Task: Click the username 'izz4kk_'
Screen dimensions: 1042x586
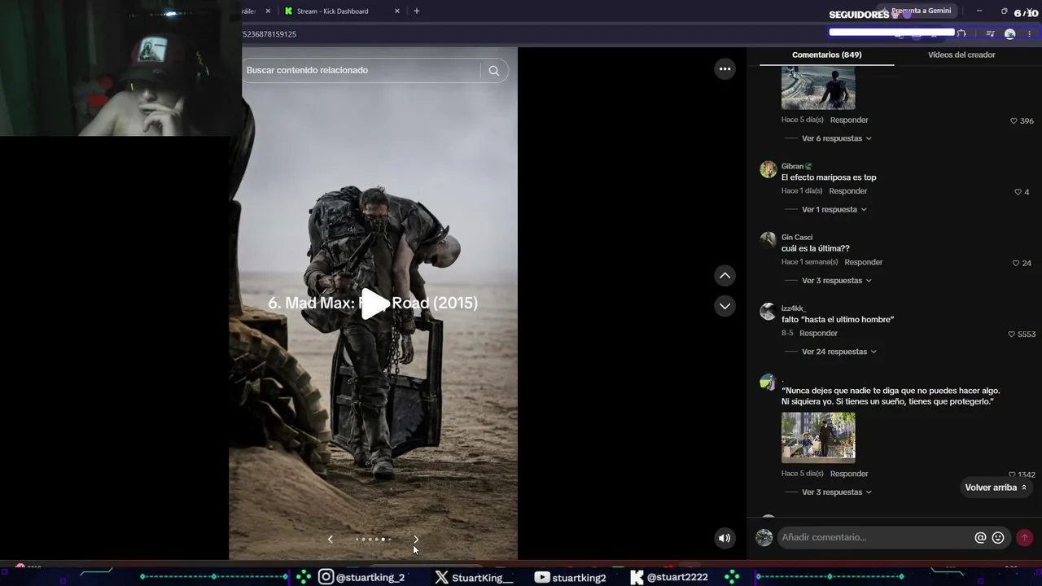Action: pos(794,308)
